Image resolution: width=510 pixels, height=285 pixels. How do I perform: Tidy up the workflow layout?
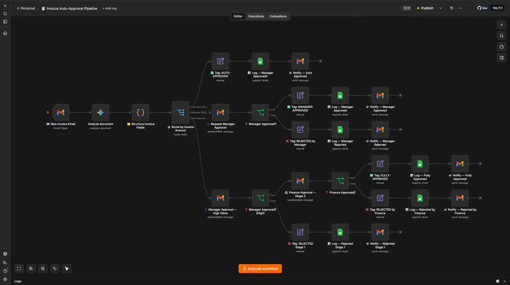tap(67, 269)
